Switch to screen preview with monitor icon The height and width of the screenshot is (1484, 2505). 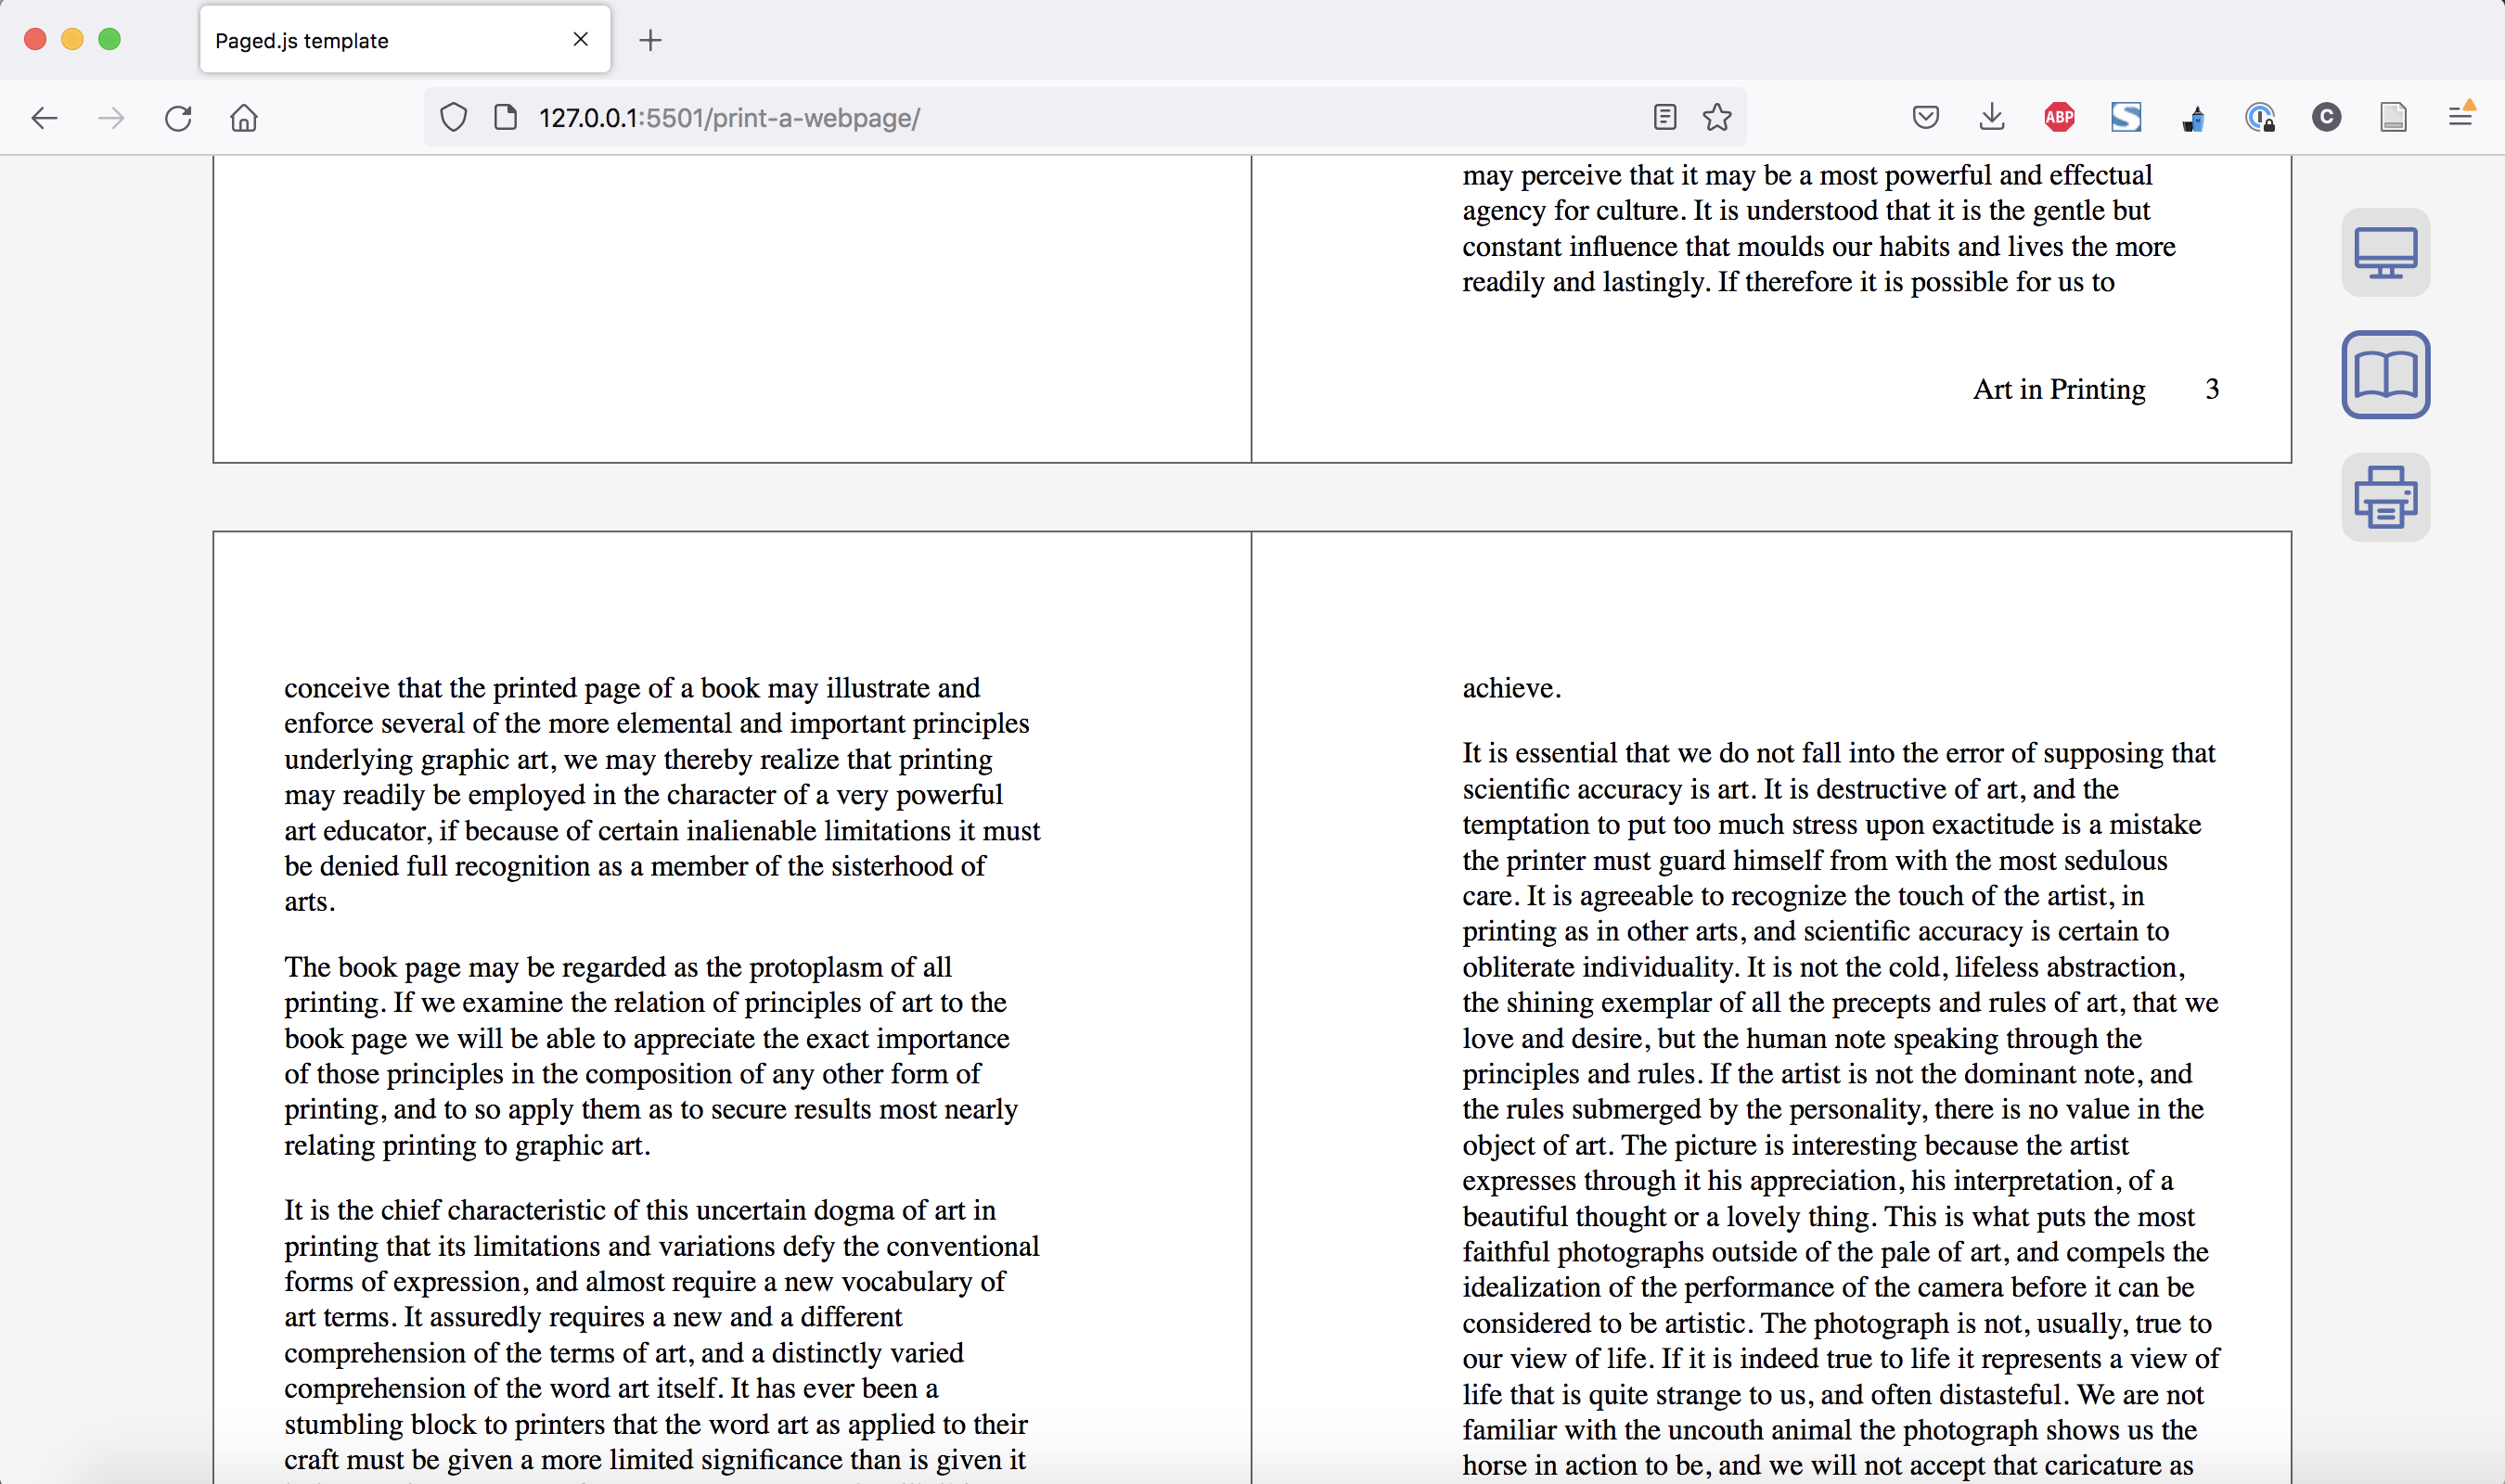click(2385, 252)
